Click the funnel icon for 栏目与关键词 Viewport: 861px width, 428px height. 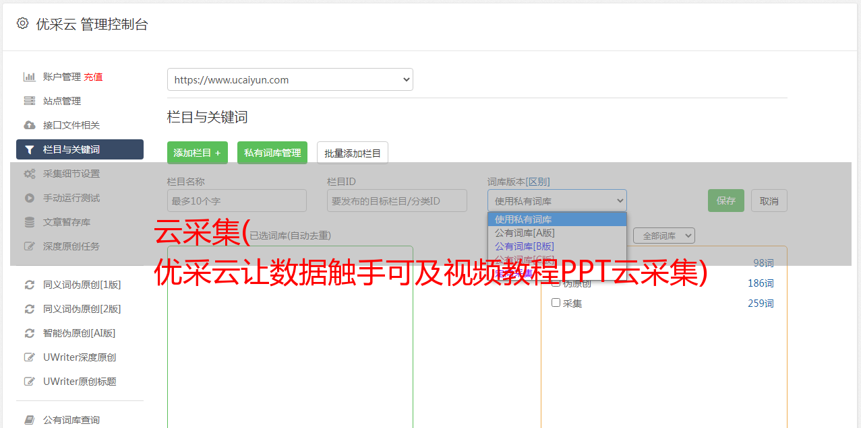tap(30, 149)
